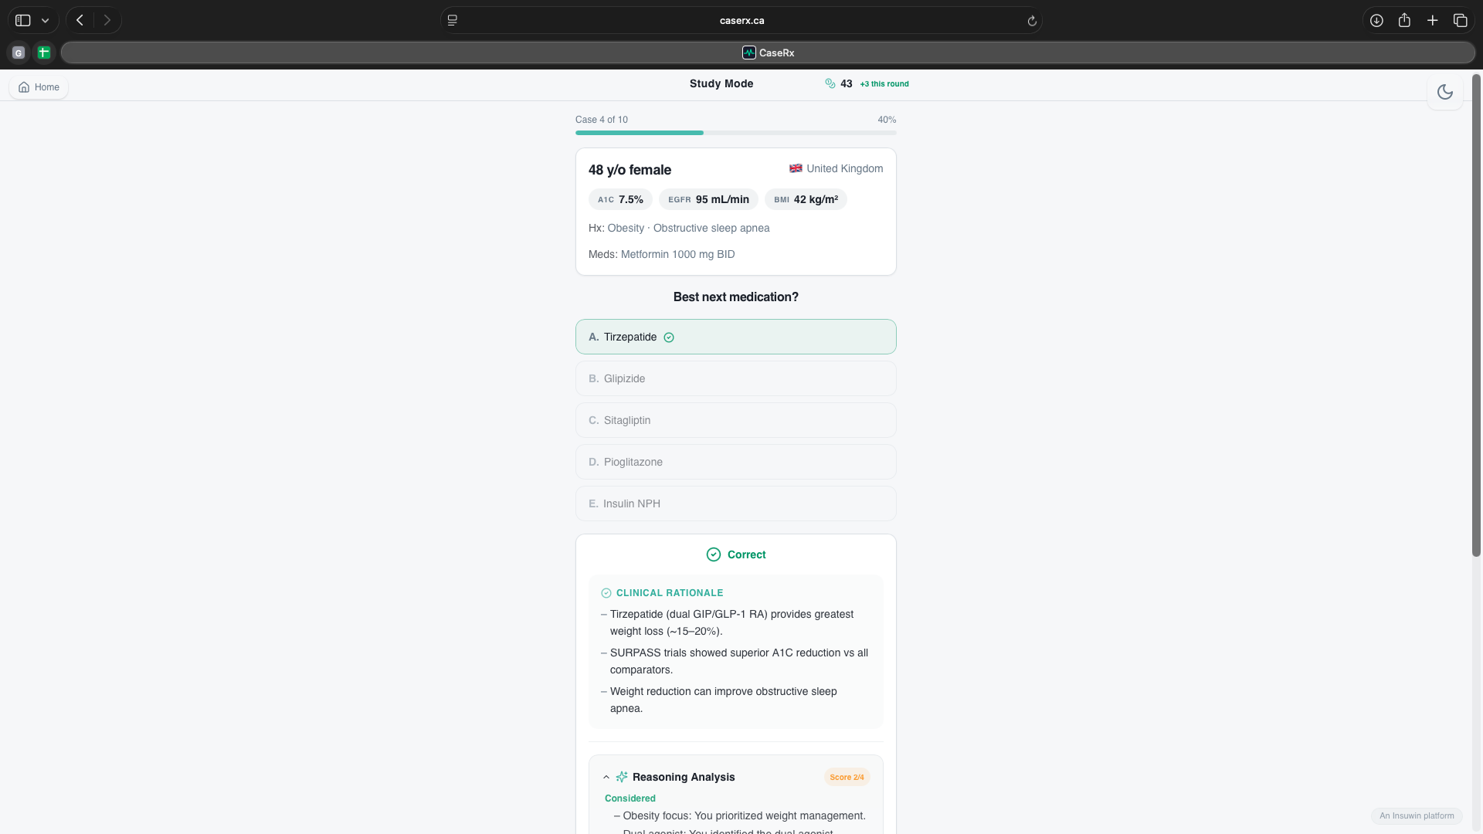Open browser downloads icon

point(1376,21)
